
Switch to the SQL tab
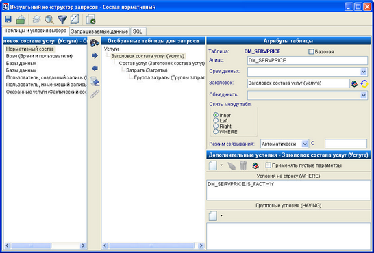(138, 31)
